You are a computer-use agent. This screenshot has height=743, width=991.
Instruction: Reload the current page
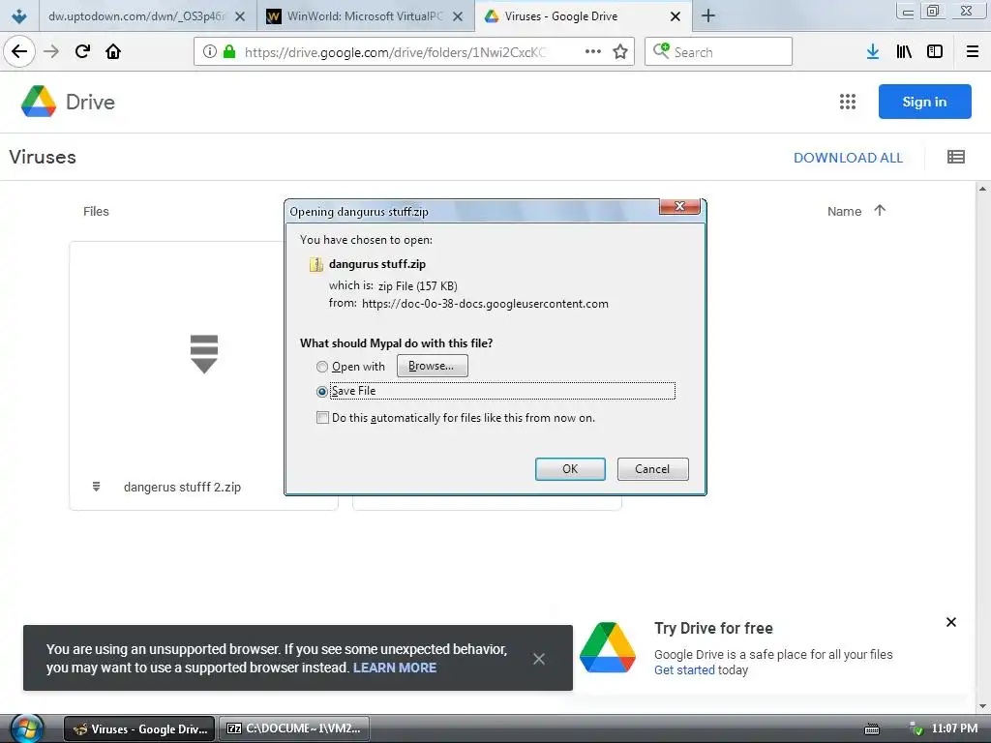(82, 51)
